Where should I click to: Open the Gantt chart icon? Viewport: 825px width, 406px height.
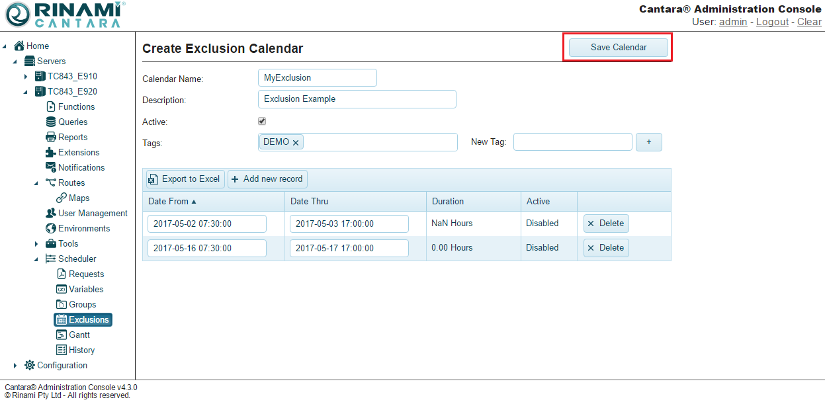coord(62,335)
